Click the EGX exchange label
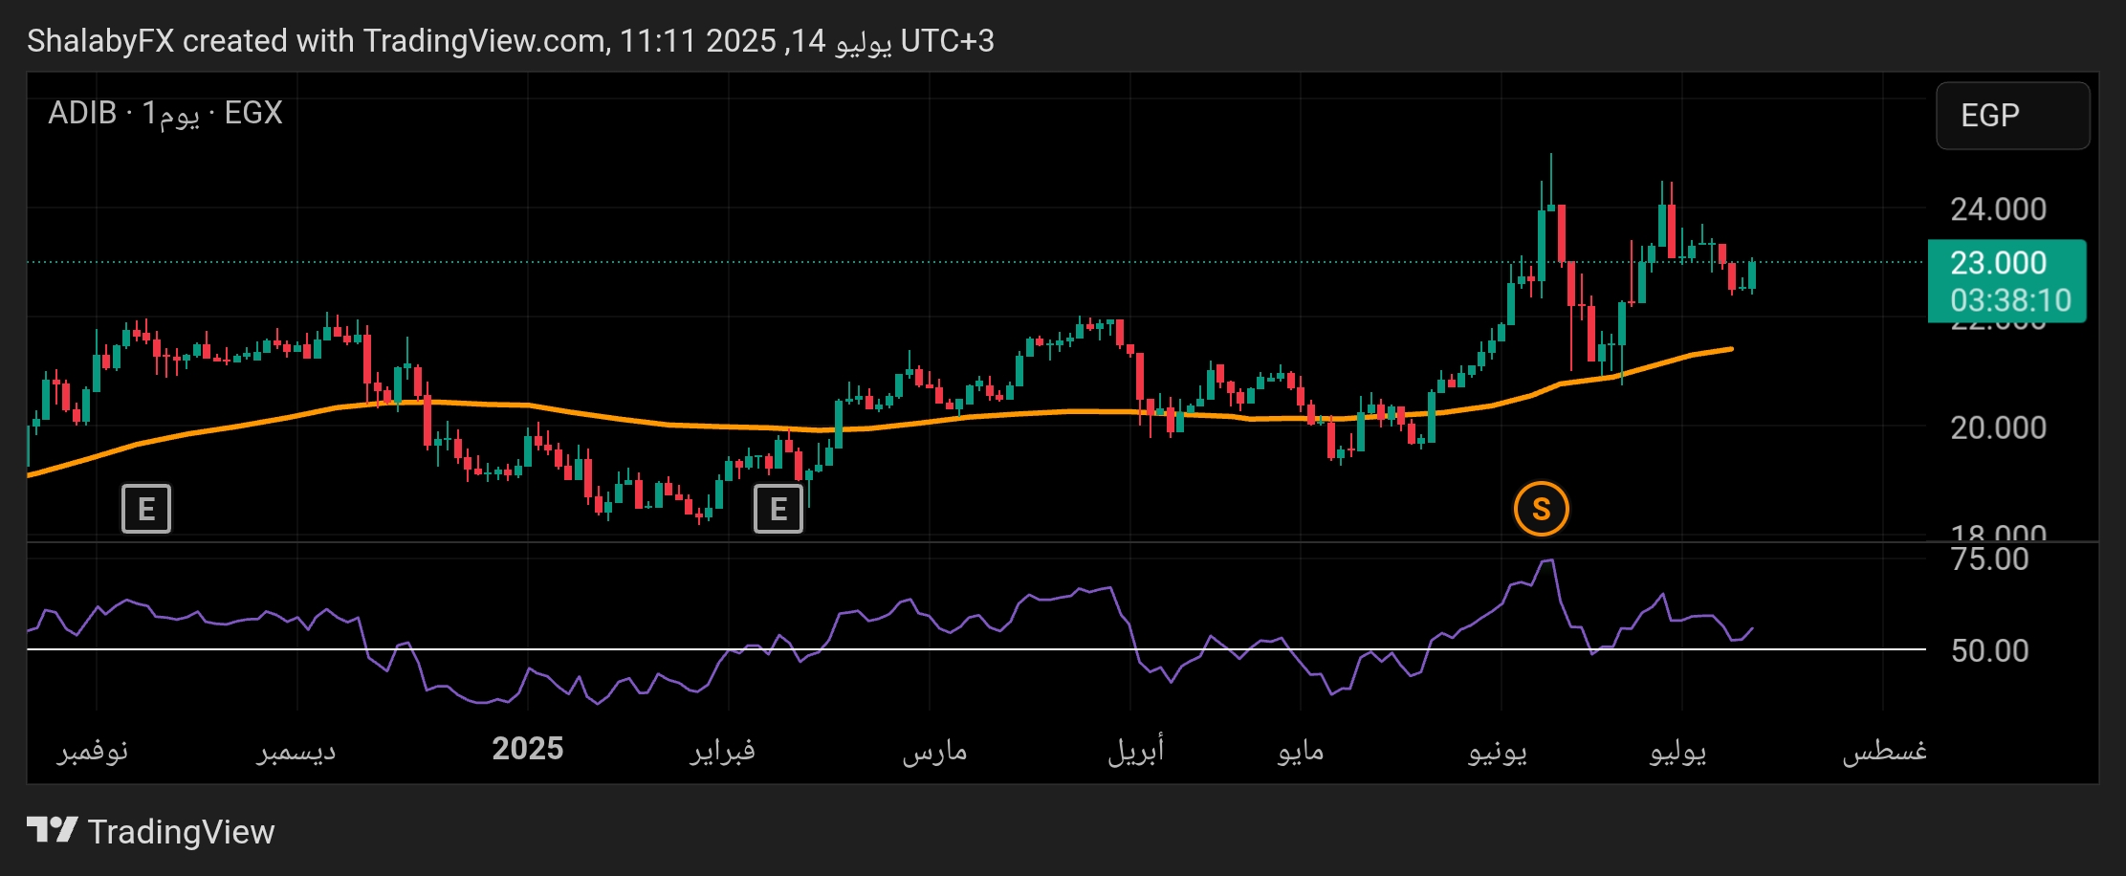 click(253, 113)
